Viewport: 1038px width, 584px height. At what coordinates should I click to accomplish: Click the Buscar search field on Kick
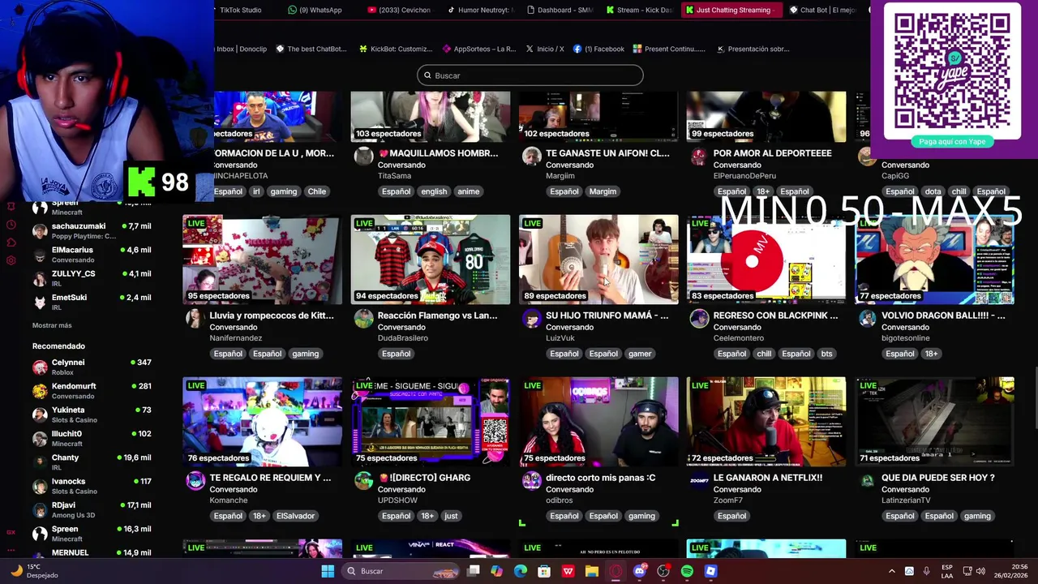tap(530, 75)
